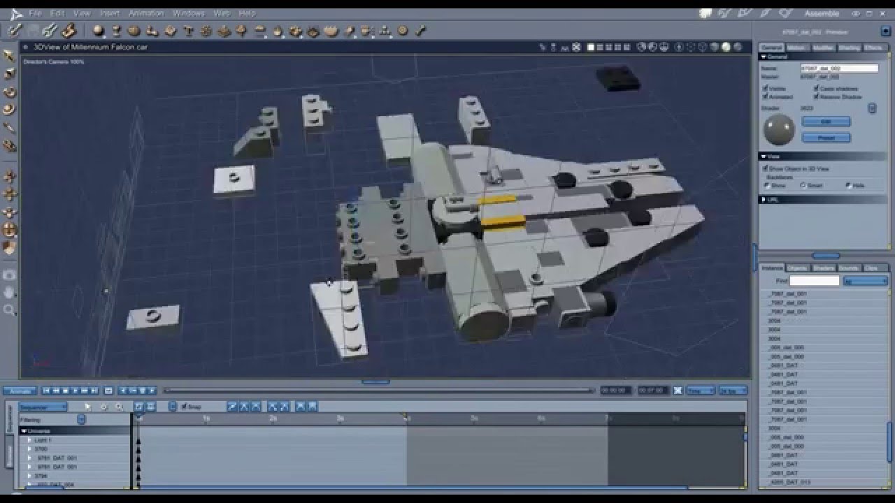The width and height of the screenshot is (895, 503).
Task: Toggle the Visible checkbox
Action: tap(764, 89)
